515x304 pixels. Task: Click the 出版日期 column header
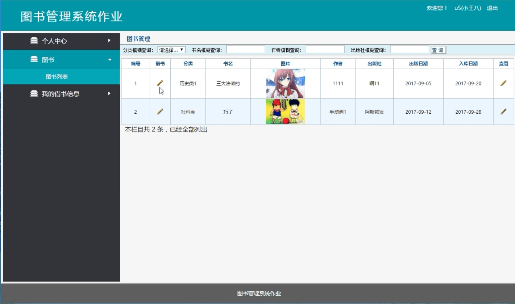418,64
